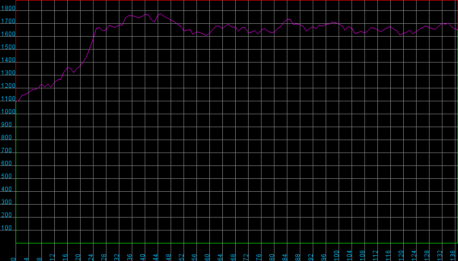The image size is (458, 261).
Task: Select the 1500 y-axis label
Action: (x=8, y=48)
